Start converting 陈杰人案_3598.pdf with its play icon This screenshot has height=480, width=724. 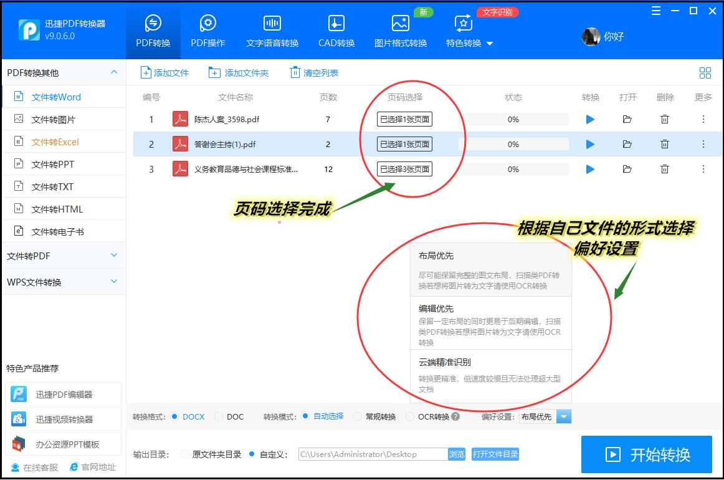[589, 119]
